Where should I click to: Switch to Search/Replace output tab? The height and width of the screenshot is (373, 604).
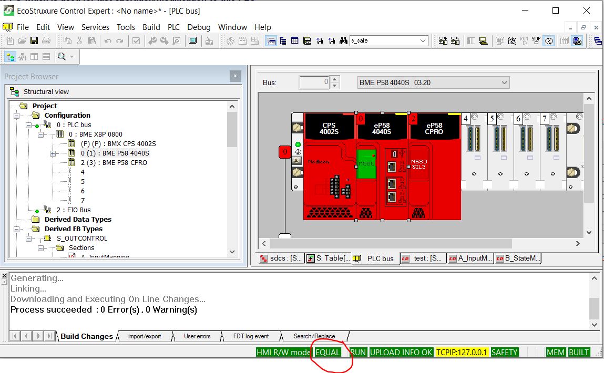[x=314, y=336]
